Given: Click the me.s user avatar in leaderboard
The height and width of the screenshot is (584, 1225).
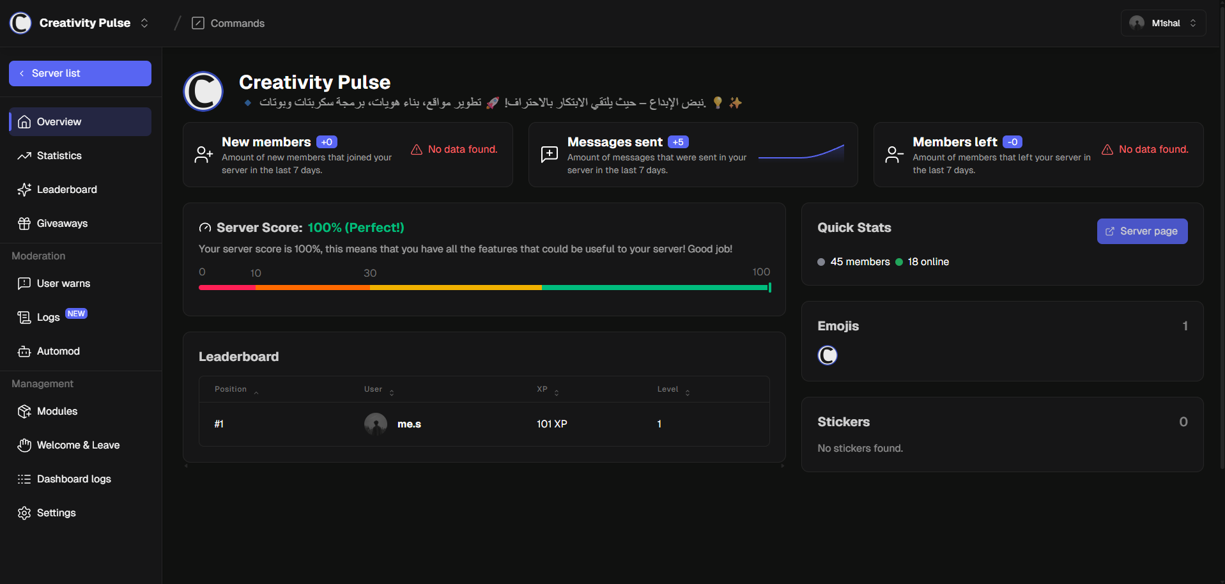Looking at the screenshot, I should tap(376, 424).
